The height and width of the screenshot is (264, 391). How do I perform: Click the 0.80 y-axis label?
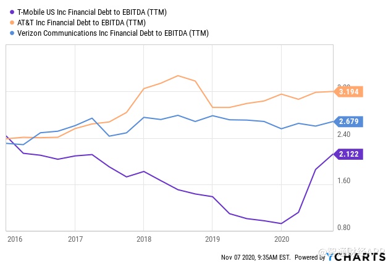click(342, 227)
